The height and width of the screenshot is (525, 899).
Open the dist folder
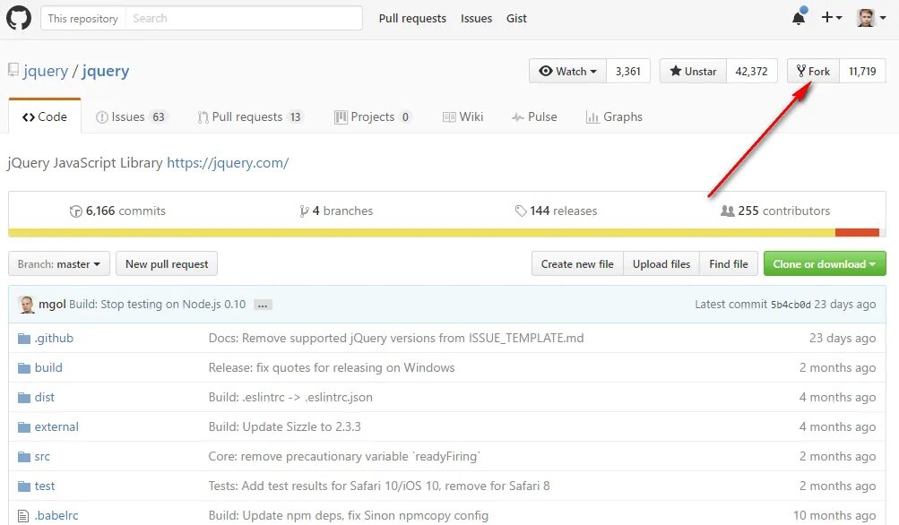[x=44, y=397]
